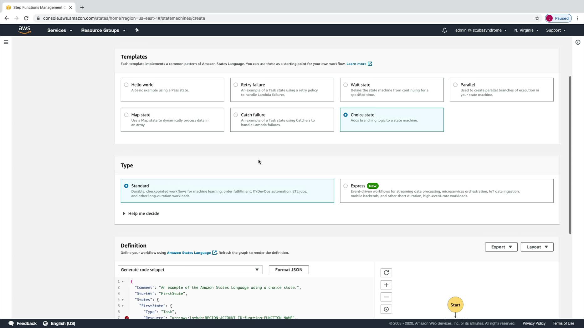Zoom out on the workflow graph
Screen dimensions: 584x328
386,297
